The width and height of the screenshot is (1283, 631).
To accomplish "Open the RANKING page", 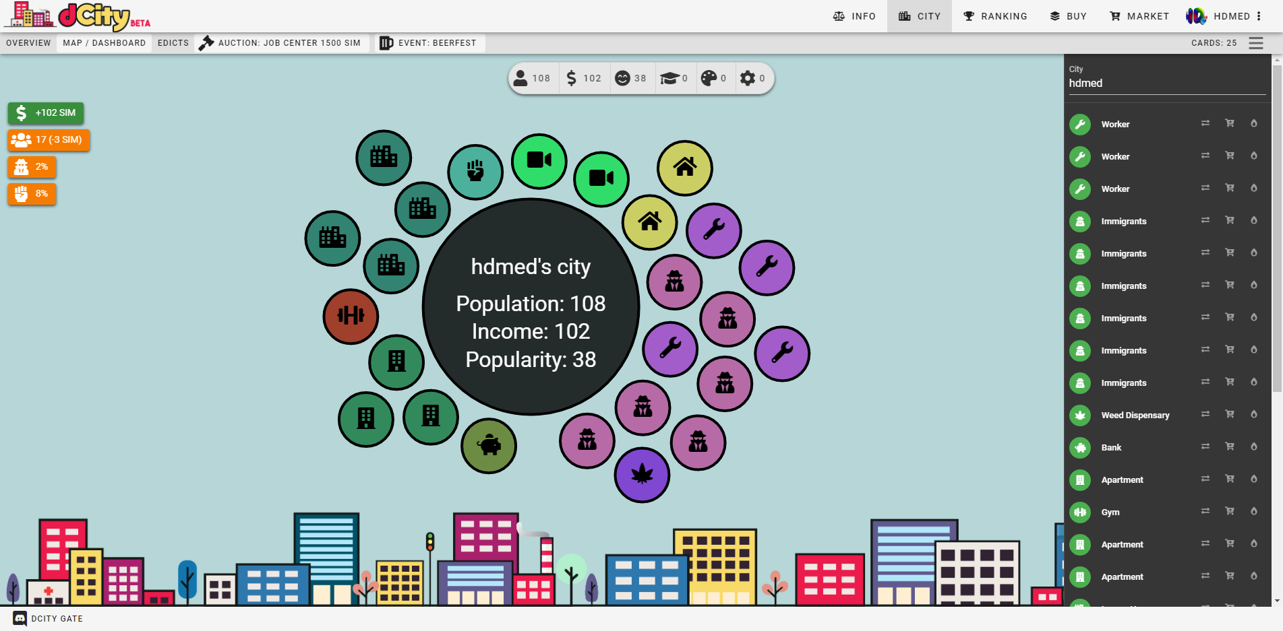I will 995,16.
